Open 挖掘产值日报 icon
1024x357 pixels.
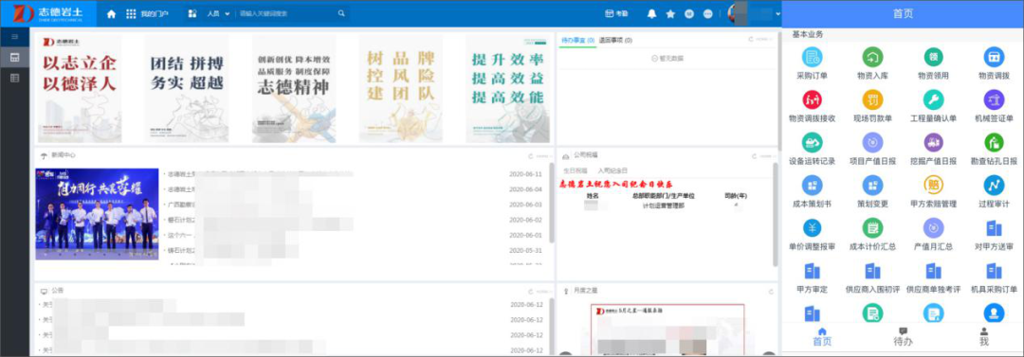[x=933, y=142]
